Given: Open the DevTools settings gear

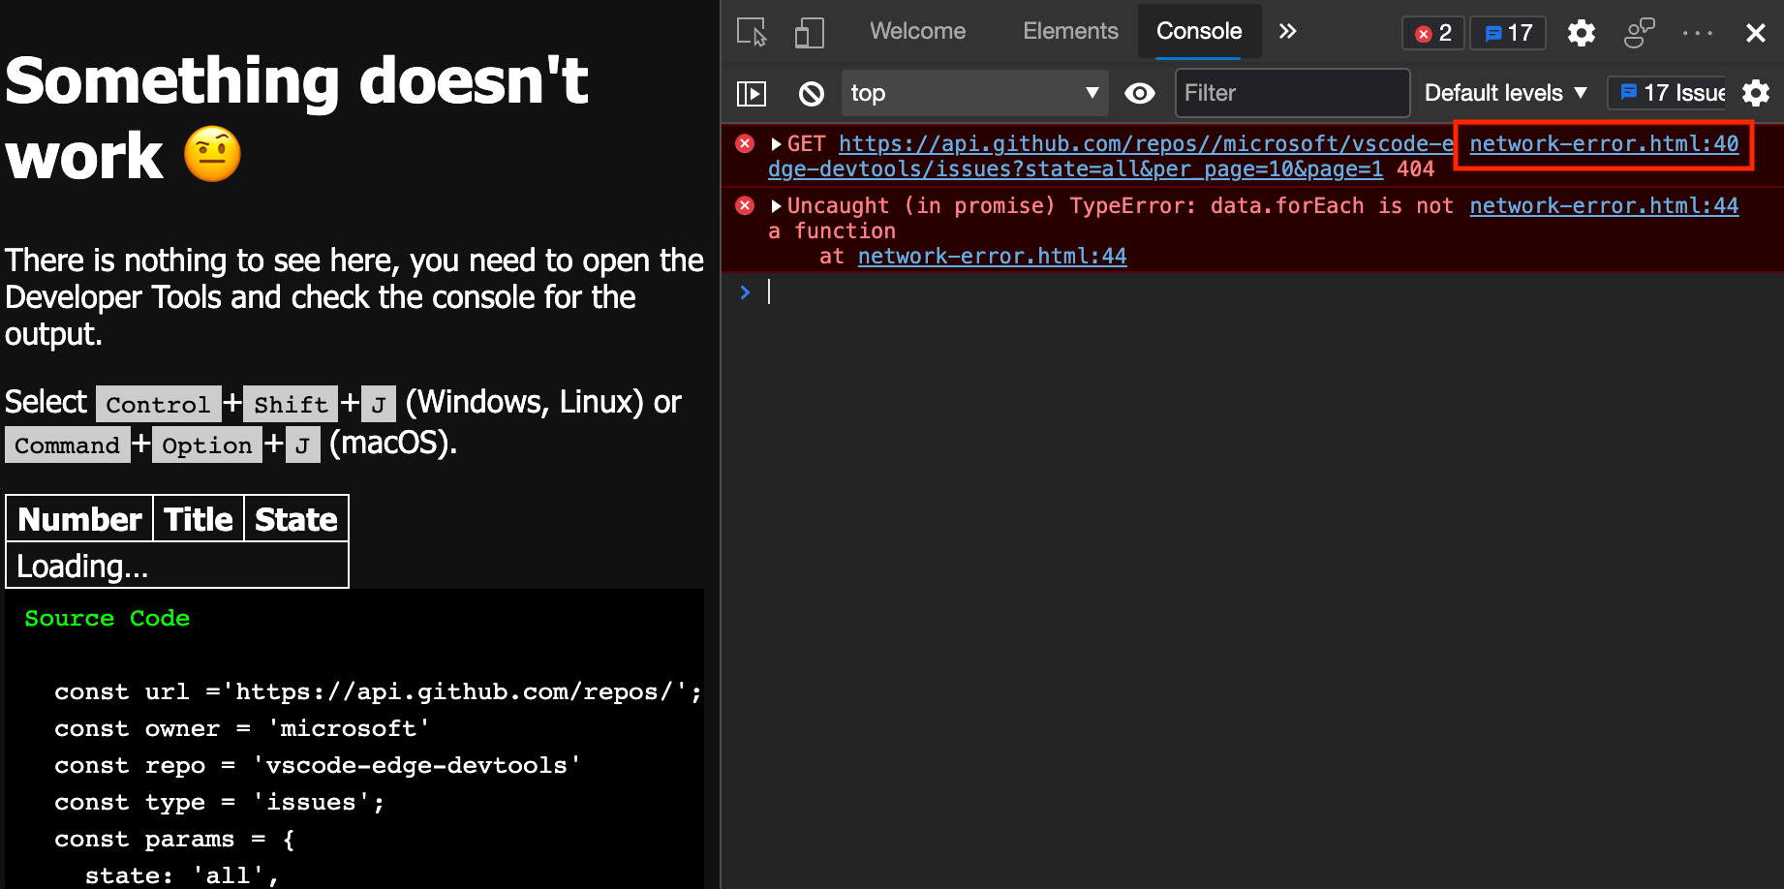Looking at the screenshot, I should (1581, 32).
